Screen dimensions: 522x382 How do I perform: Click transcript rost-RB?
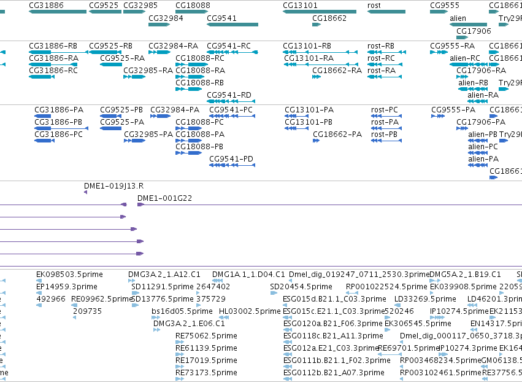pos(386,52)
